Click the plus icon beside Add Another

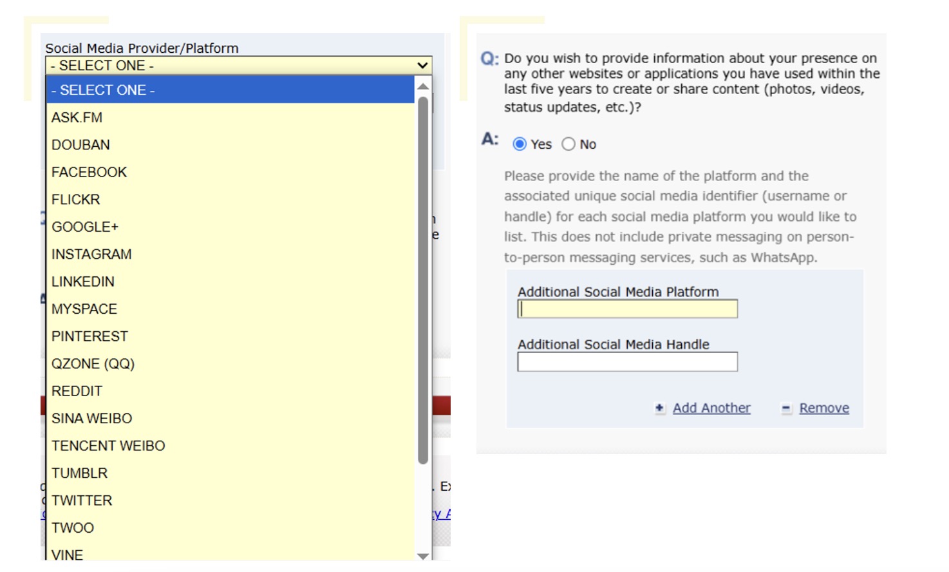click(659, 408)
